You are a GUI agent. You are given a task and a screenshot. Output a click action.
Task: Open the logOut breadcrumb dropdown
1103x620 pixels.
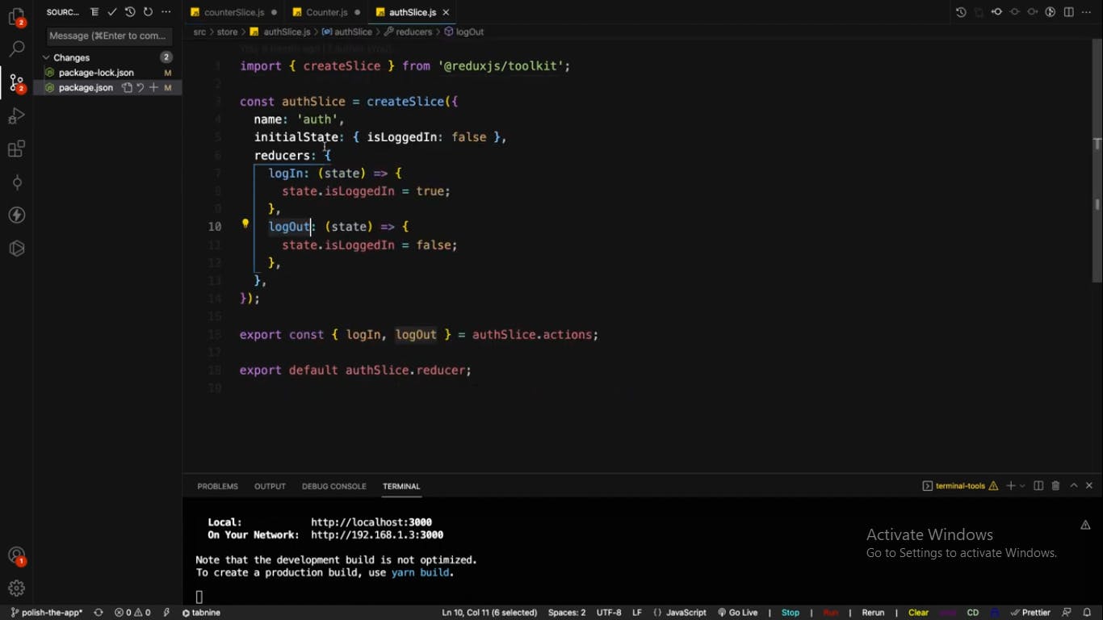pyautogui.click(x=464, y=31)
